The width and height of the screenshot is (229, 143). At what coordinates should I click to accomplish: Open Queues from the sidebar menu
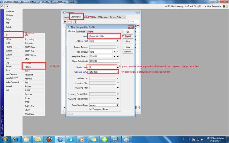point(13,55)
